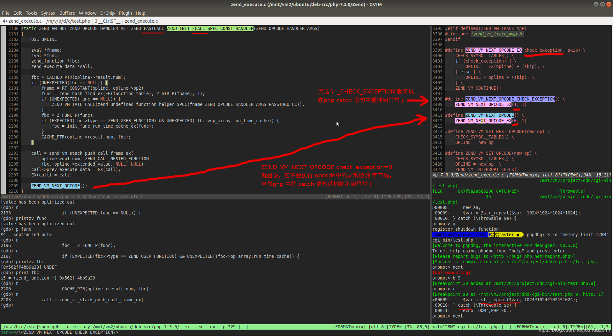Click the bugs.php.net report link
Image resolution: width=613 pixels, height=336 pixels.
coord(532,257)
